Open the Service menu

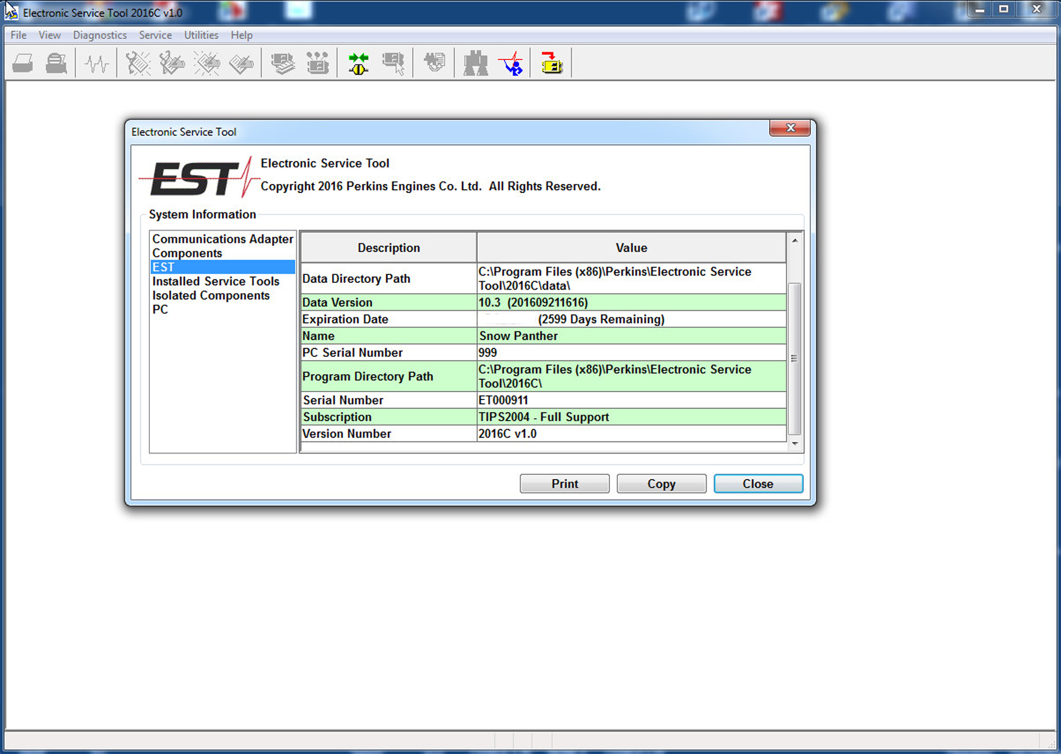coord(155,35)
